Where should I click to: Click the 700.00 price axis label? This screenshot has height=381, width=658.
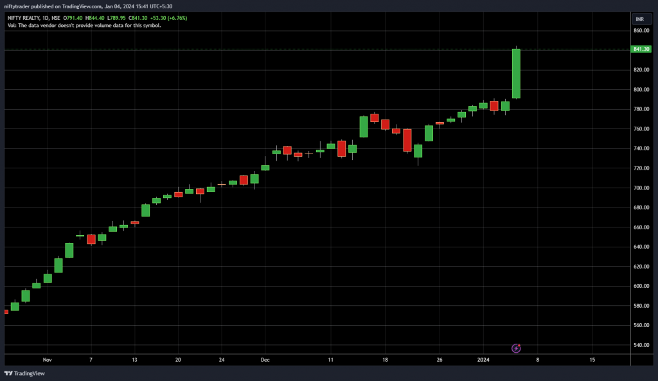641,188
